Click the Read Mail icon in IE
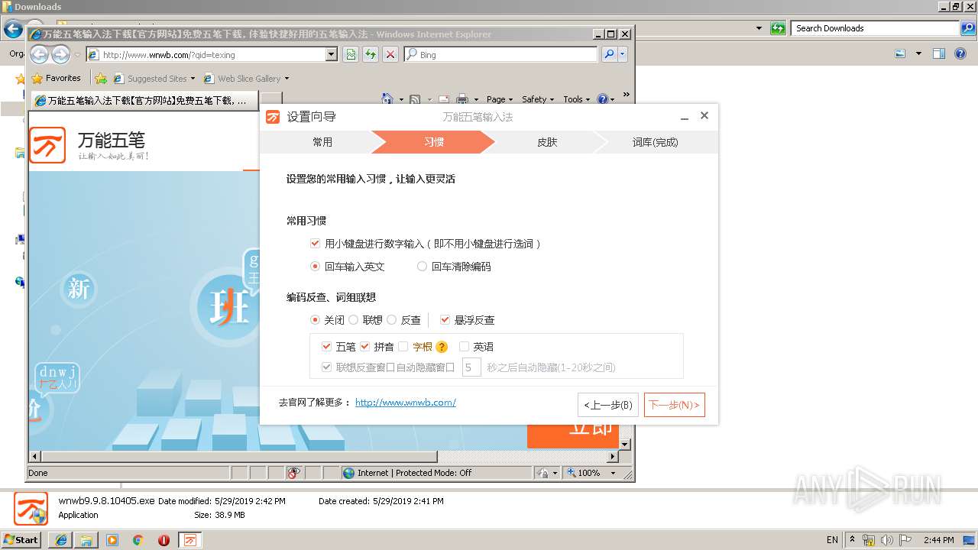 pos(443,99)
